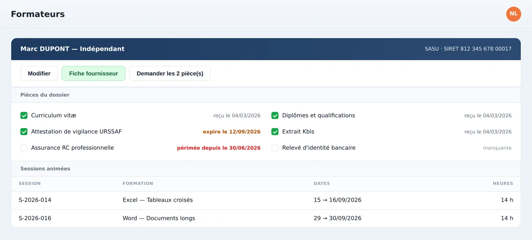532x240 pixels.
Task: Check the Assurance RC professionnelle checkbox
Action: tap(24, 148)
